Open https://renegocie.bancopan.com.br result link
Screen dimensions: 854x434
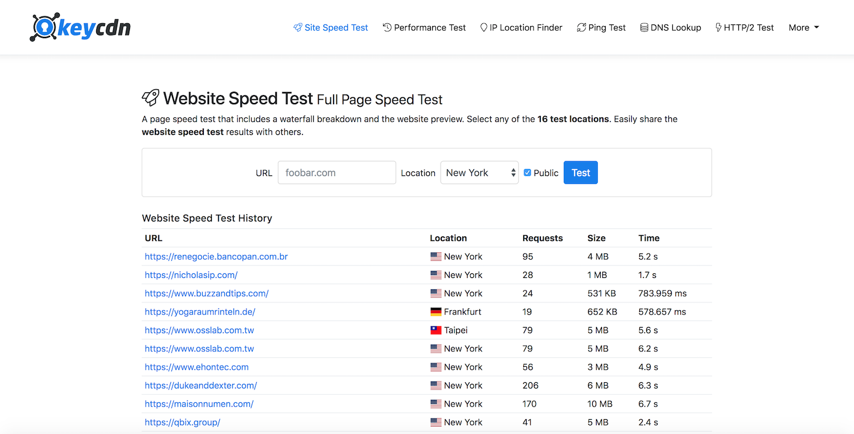tap(216, 256)
